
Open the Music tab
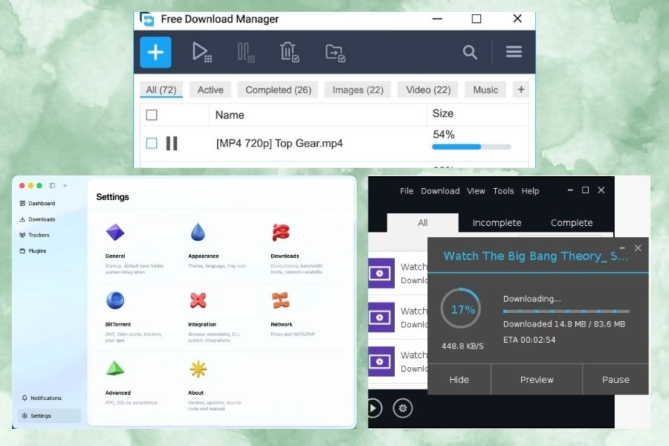click(485, 90)
